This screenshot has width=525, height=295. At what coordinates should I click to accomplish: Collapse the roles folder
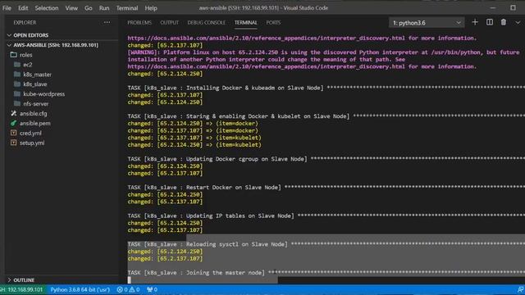pyautogui.click(x=25, y=55)
